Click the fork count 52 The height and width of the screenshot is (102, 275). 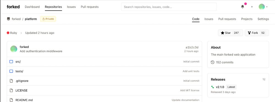[263, 33]
